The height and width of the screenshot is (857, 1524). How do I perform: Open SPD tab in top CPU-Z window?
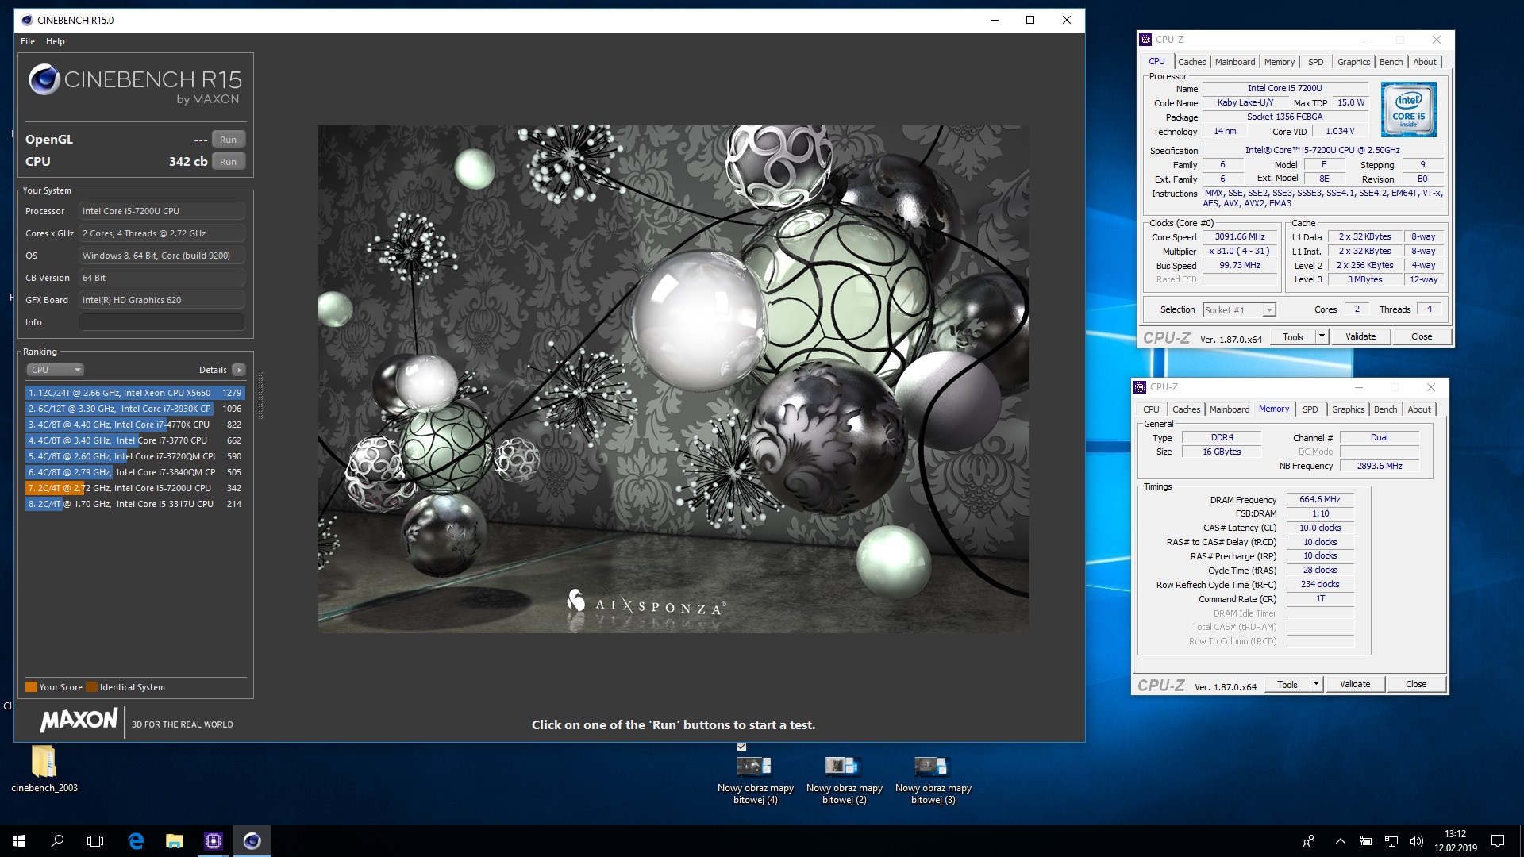click(1316, 62)
